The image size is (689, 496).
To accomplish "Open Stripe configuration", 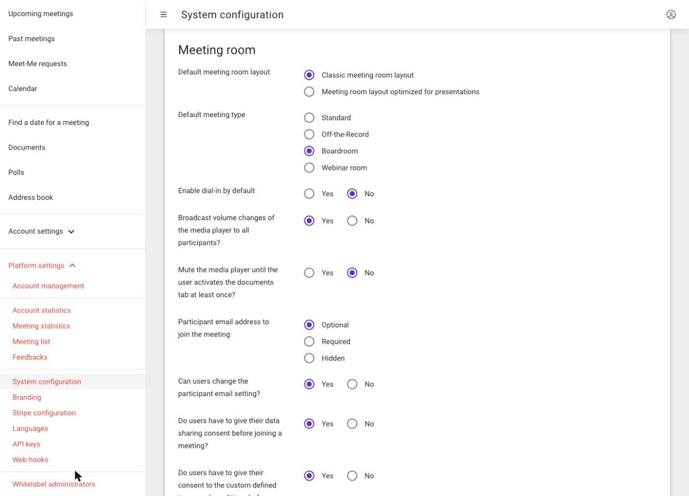I will (x=44, y=413).
